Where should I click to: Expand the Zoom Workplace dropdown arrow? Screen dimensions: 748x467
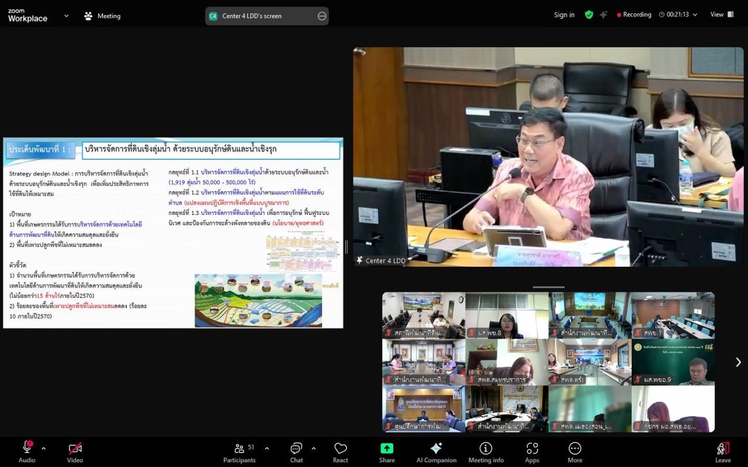pyautogui.click(x=66, y=16)
